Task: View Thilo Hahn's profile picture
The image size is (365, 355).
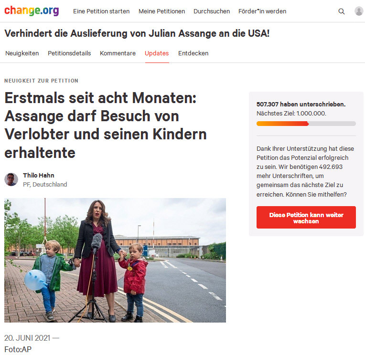Action: pos(11,179)
